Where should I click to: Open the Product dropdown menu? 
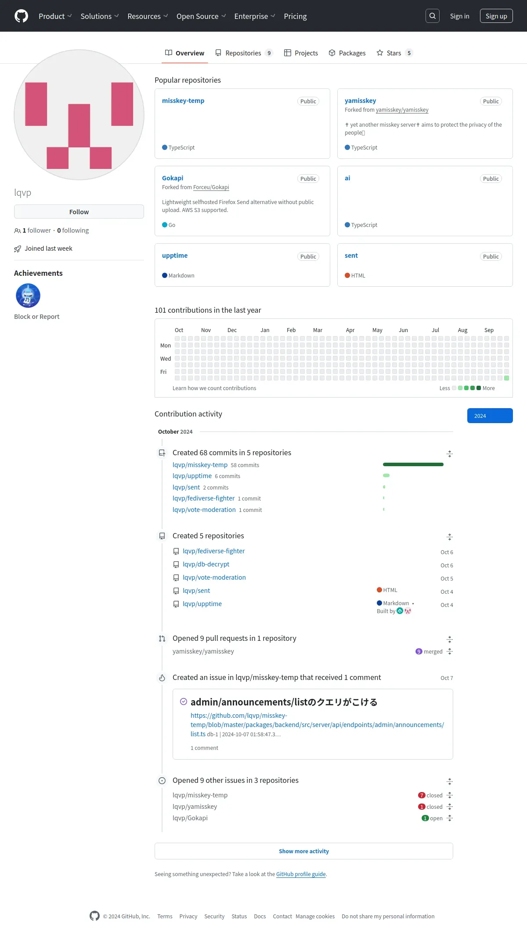[55, 16]
